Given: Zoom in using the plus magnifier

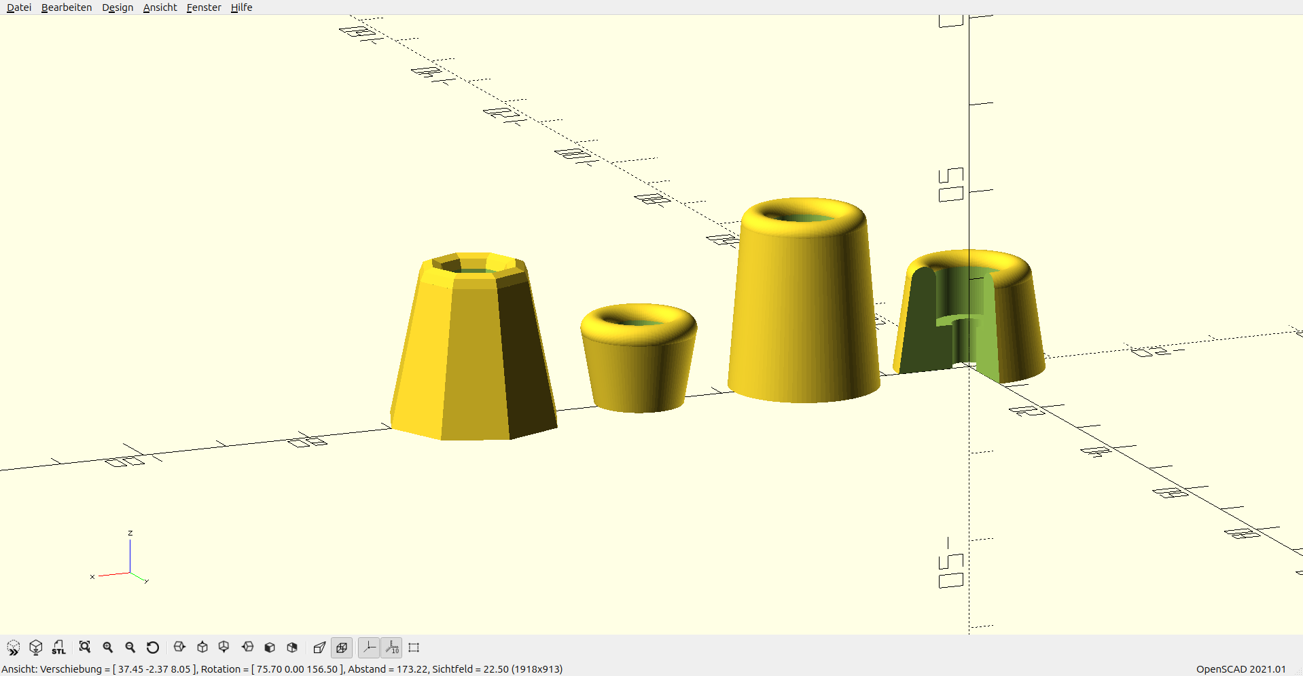Looking at the screenshot, I should (108, 647).
